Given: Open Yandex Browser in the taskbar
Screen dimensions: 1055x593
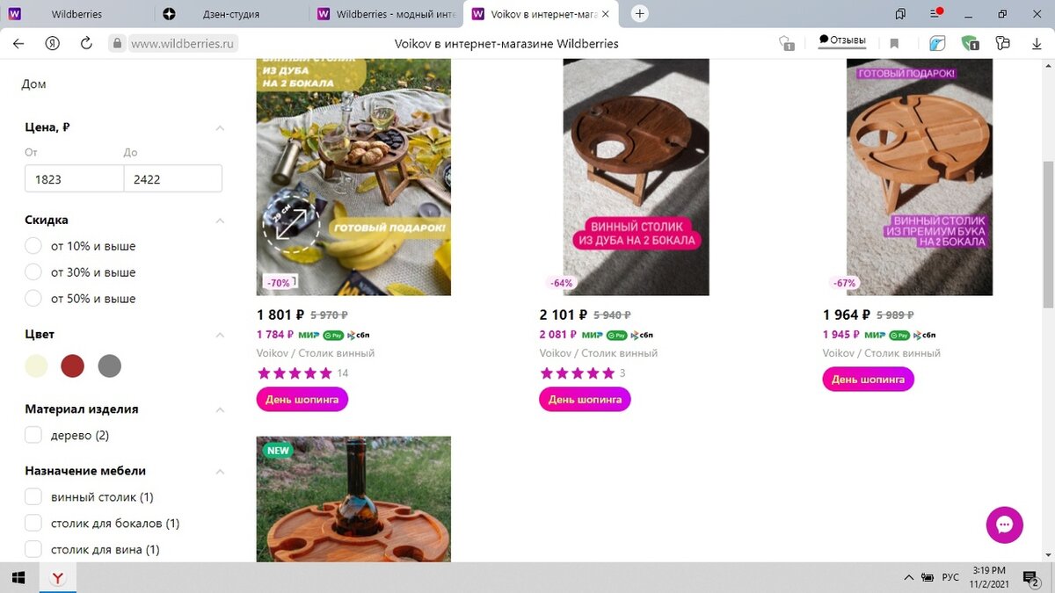Looking at the screenshot, I should [57, 577].
